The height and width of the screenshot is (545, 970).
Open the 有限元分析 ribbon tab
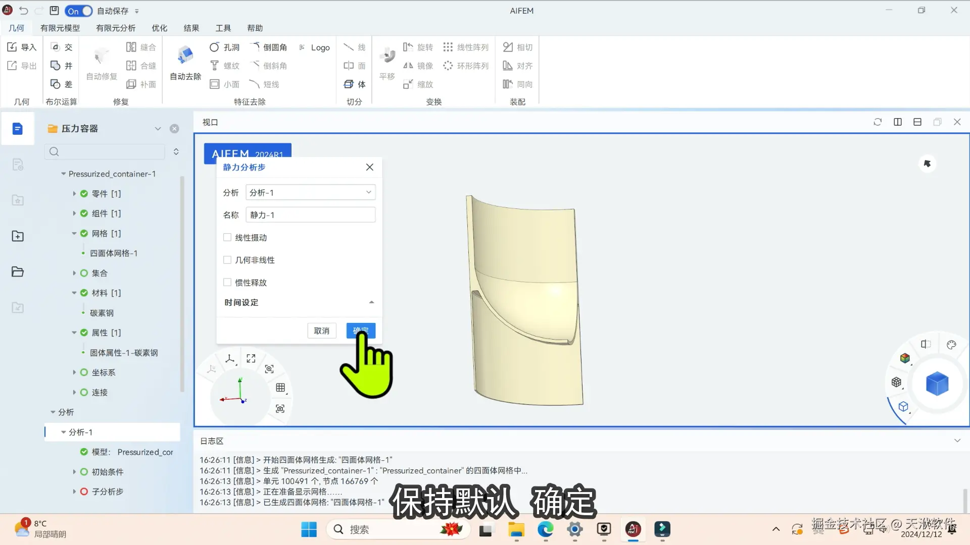(115, 28)
